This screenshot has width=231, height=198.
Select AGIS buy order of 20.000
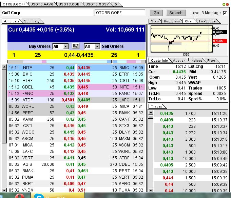(x=41, y=164)
